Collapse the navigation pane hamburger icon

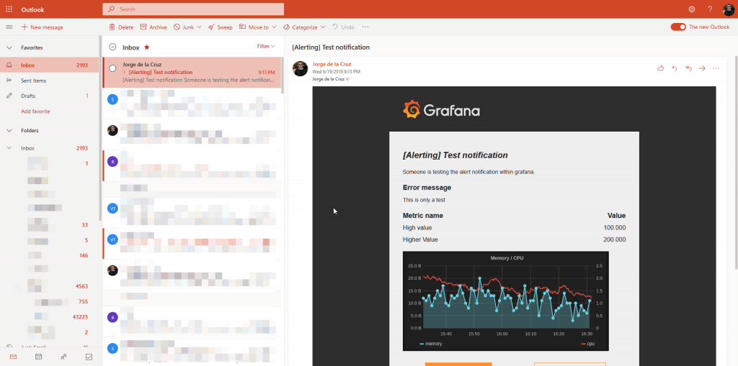click(9, 27)
